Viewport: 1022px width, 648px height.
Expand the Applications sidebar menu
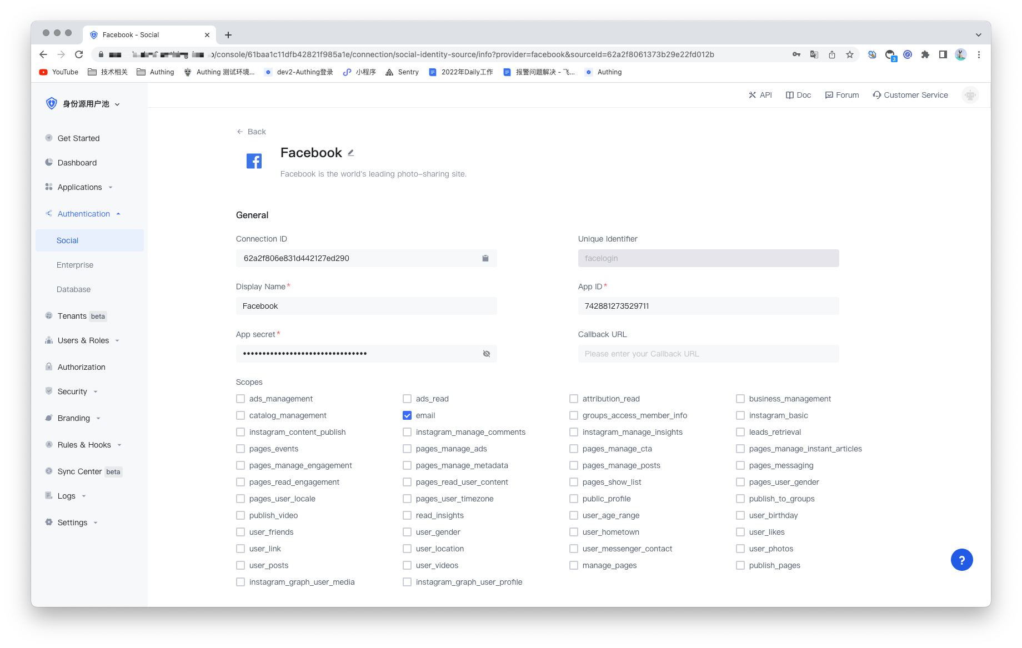[x=80, y=187]
